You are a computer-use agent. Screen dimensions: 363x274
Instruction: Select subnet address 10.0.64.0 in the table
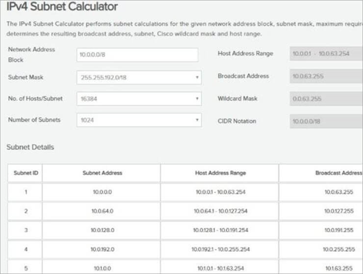click(101, 210)
